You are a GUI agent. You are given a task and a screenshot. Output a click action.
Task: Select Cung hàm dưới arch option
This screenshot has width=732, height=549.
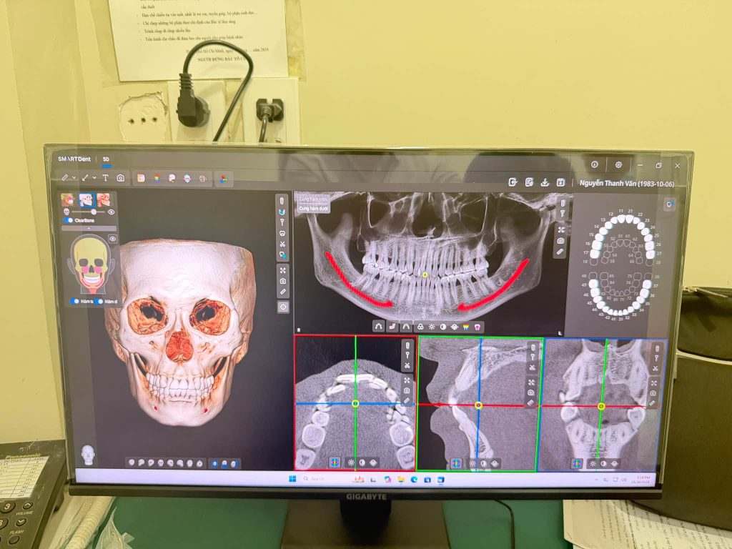coord(313,208)
